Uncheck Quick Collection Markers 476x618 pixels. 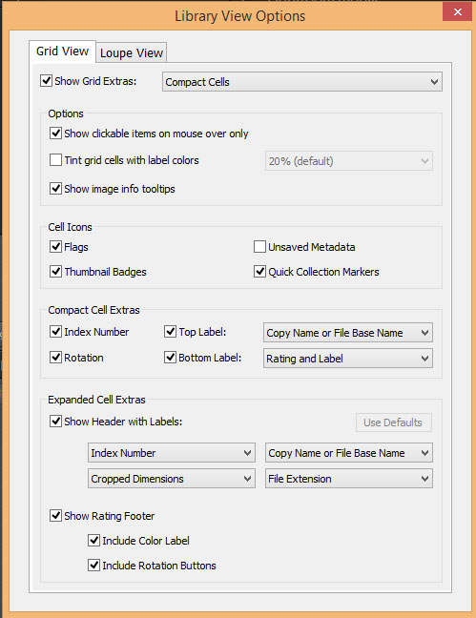(259, 272)
